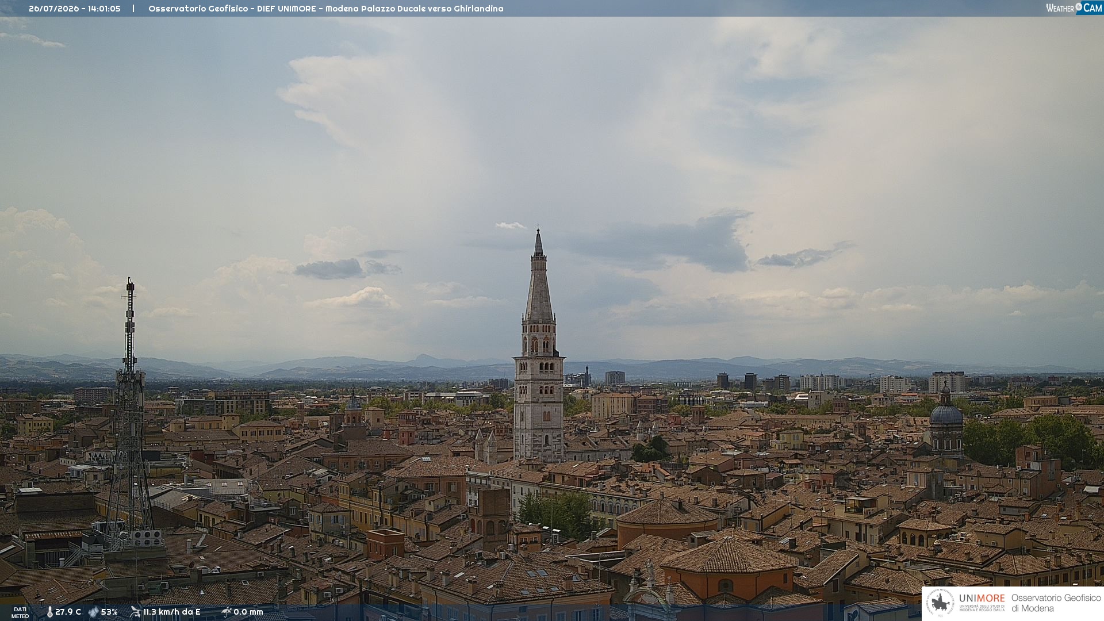Select the date 26/07/2026 timestamp
Viewport: 1104px width, 621px height.
pos(53,9)
